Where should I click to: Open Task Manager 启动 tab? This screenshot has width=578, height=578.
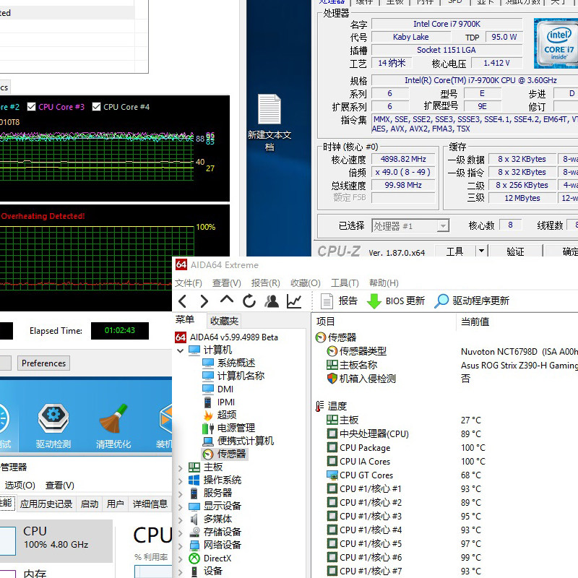89,504
